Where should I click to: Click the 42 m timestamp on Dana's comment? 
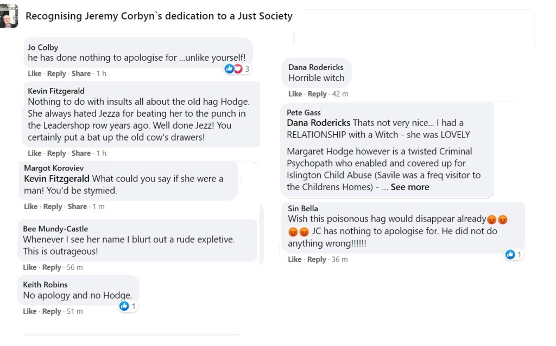(340, 94)
